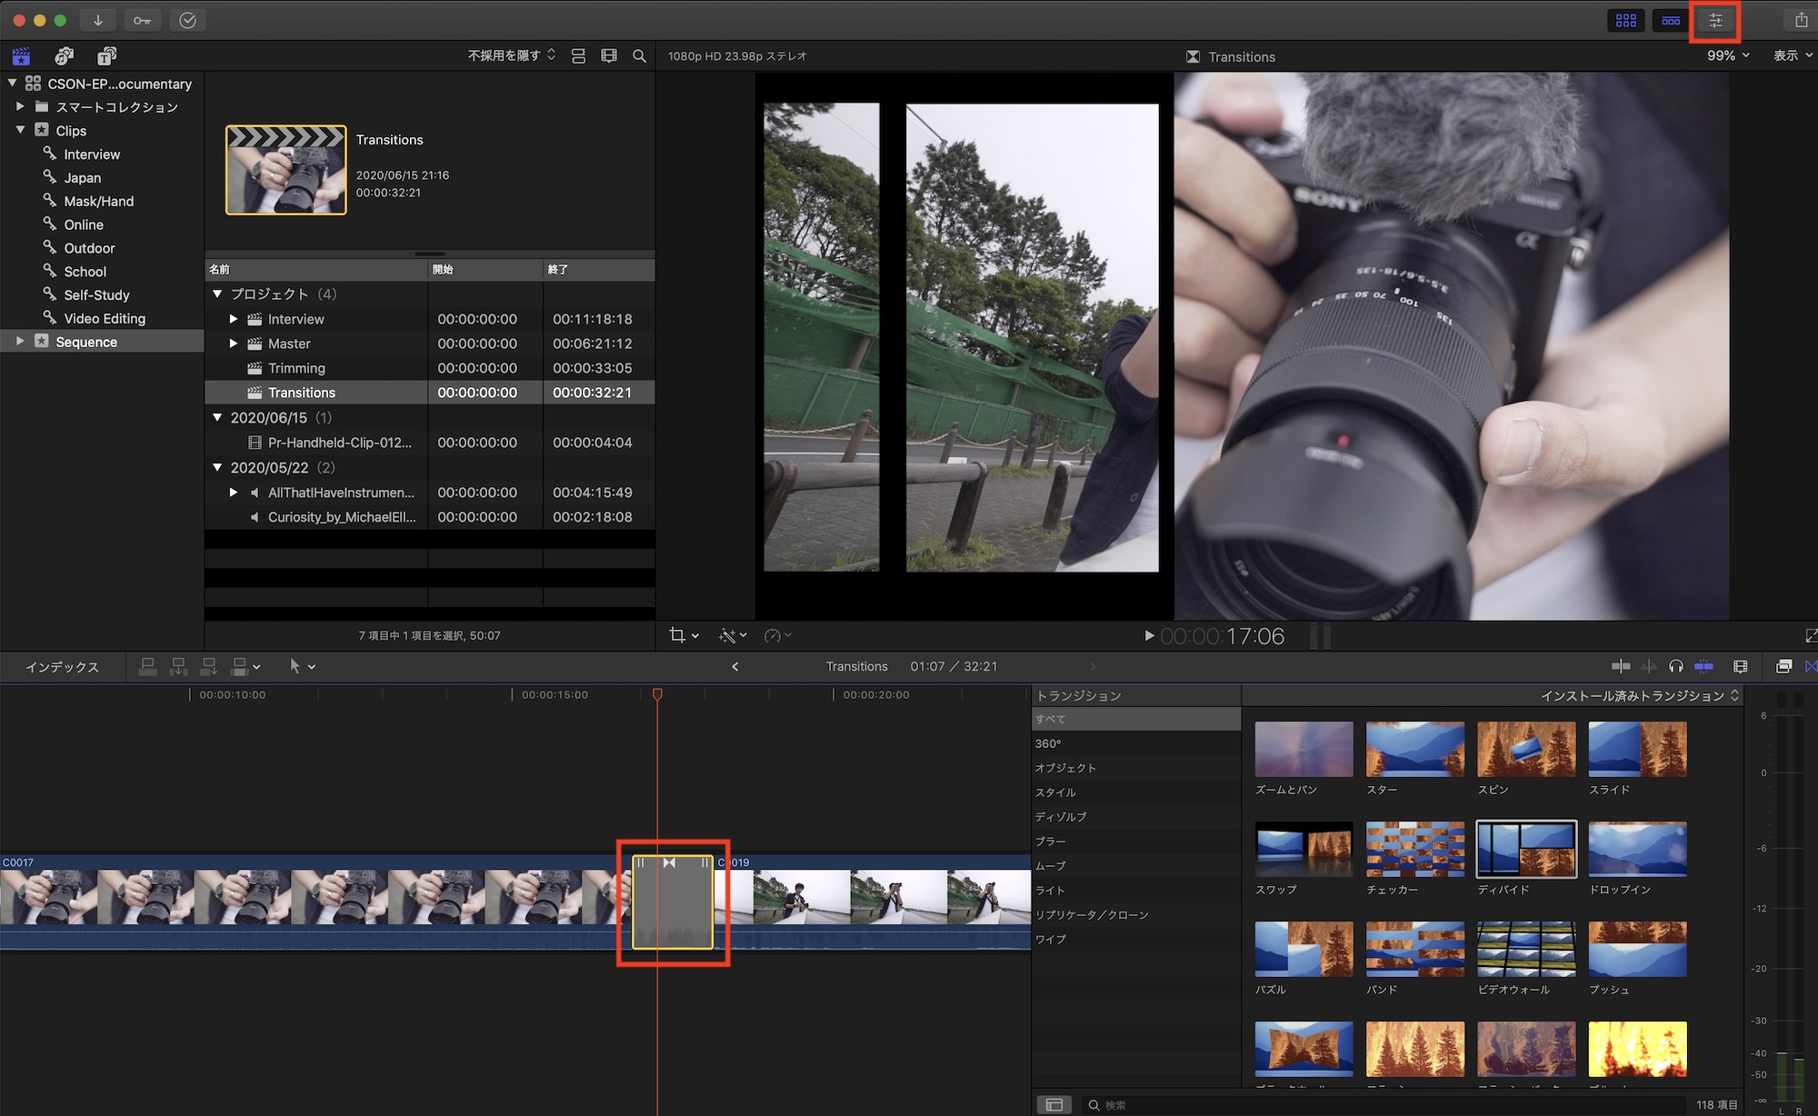Open the keyword editor key icon
Image resolution: width=1818 pixels, height=1116 pixels.
143,20
